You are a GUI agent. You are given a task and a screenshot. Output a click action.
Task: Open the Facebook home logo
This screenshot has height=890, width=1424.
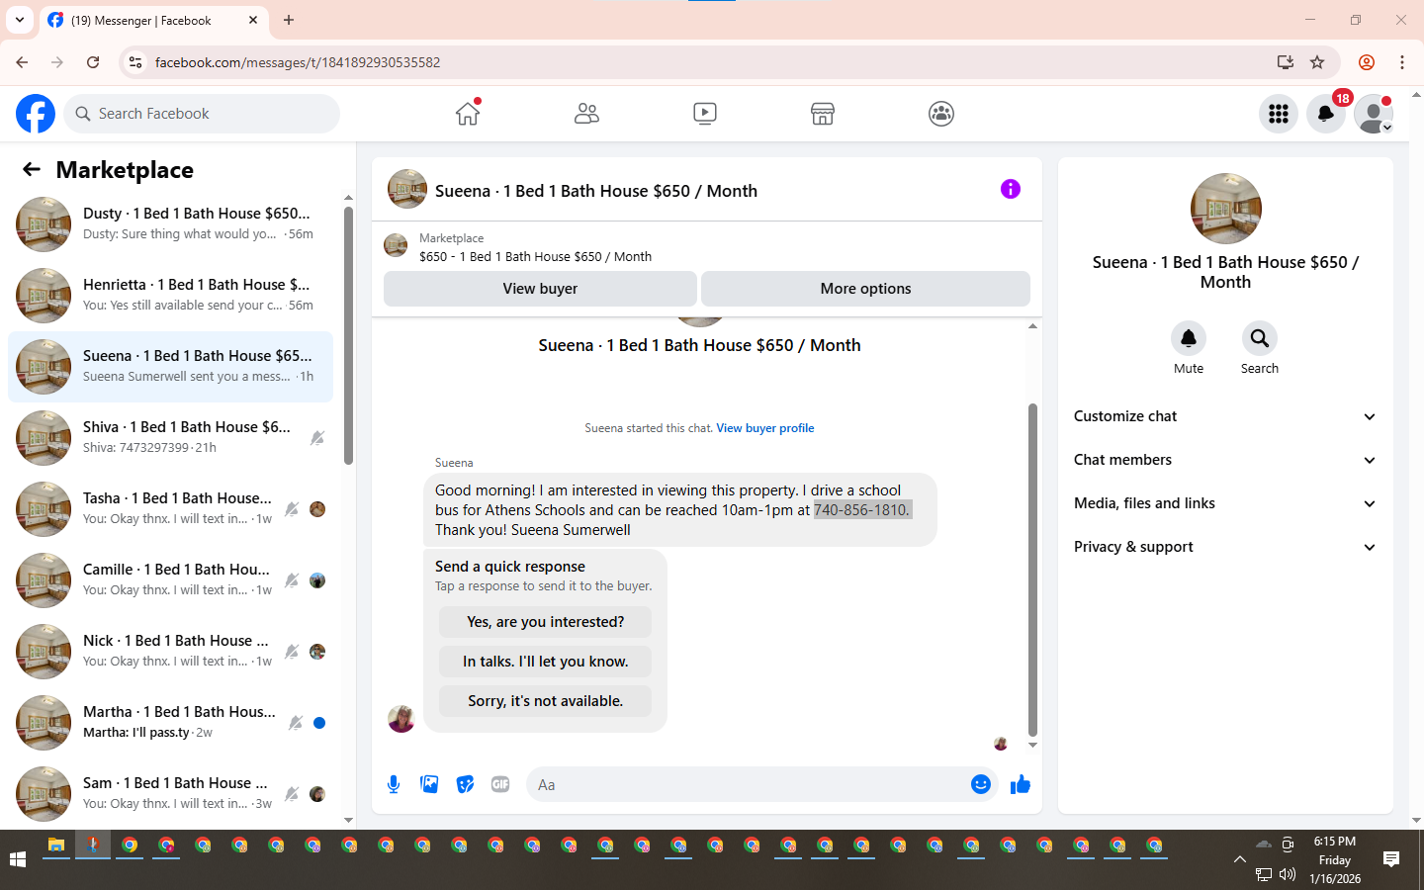tap(36, 114)
